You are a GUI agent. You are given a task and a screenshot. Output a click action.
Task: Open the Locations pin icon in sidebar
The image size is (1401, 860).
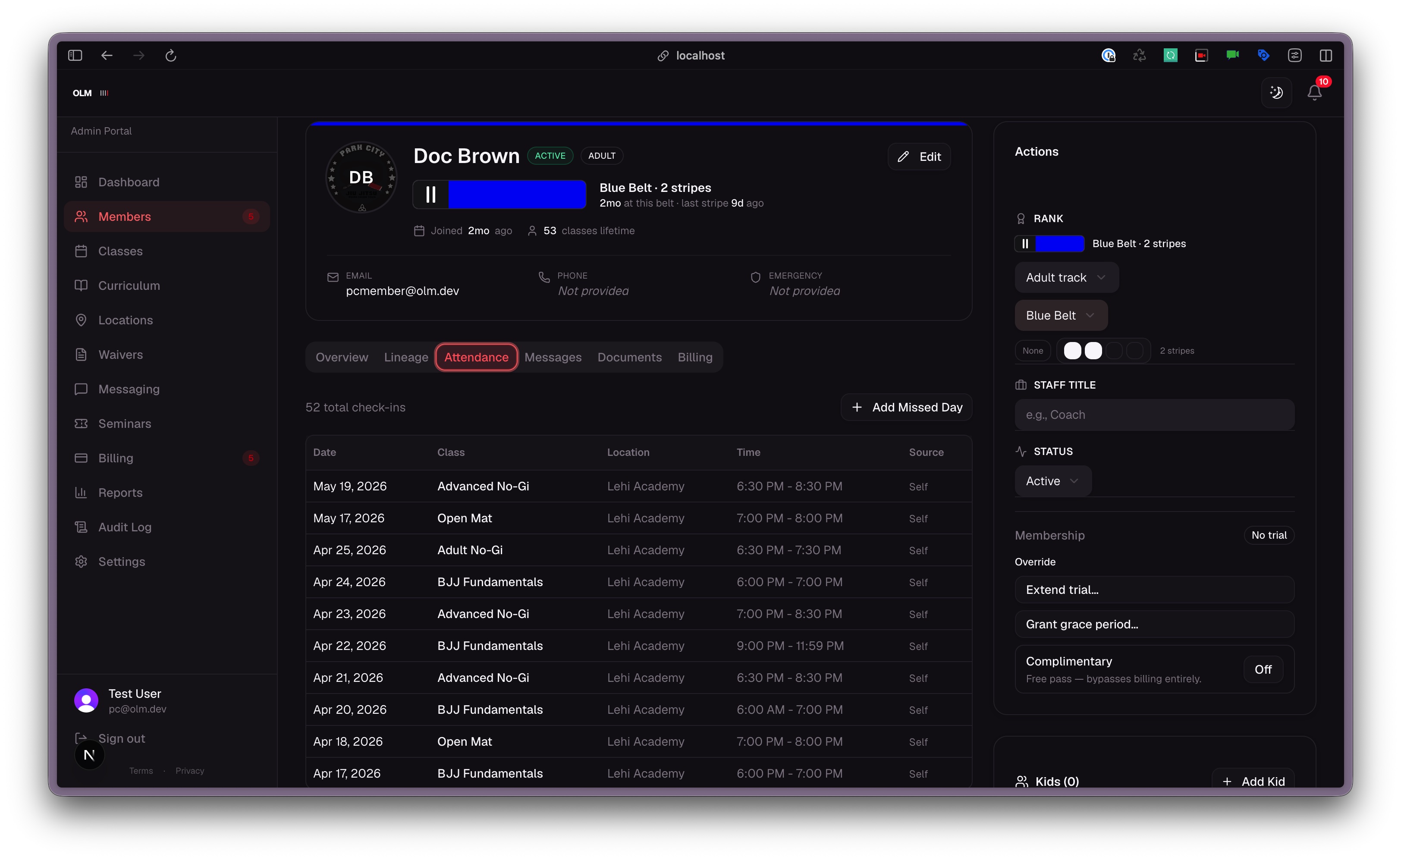coord(82,320)
